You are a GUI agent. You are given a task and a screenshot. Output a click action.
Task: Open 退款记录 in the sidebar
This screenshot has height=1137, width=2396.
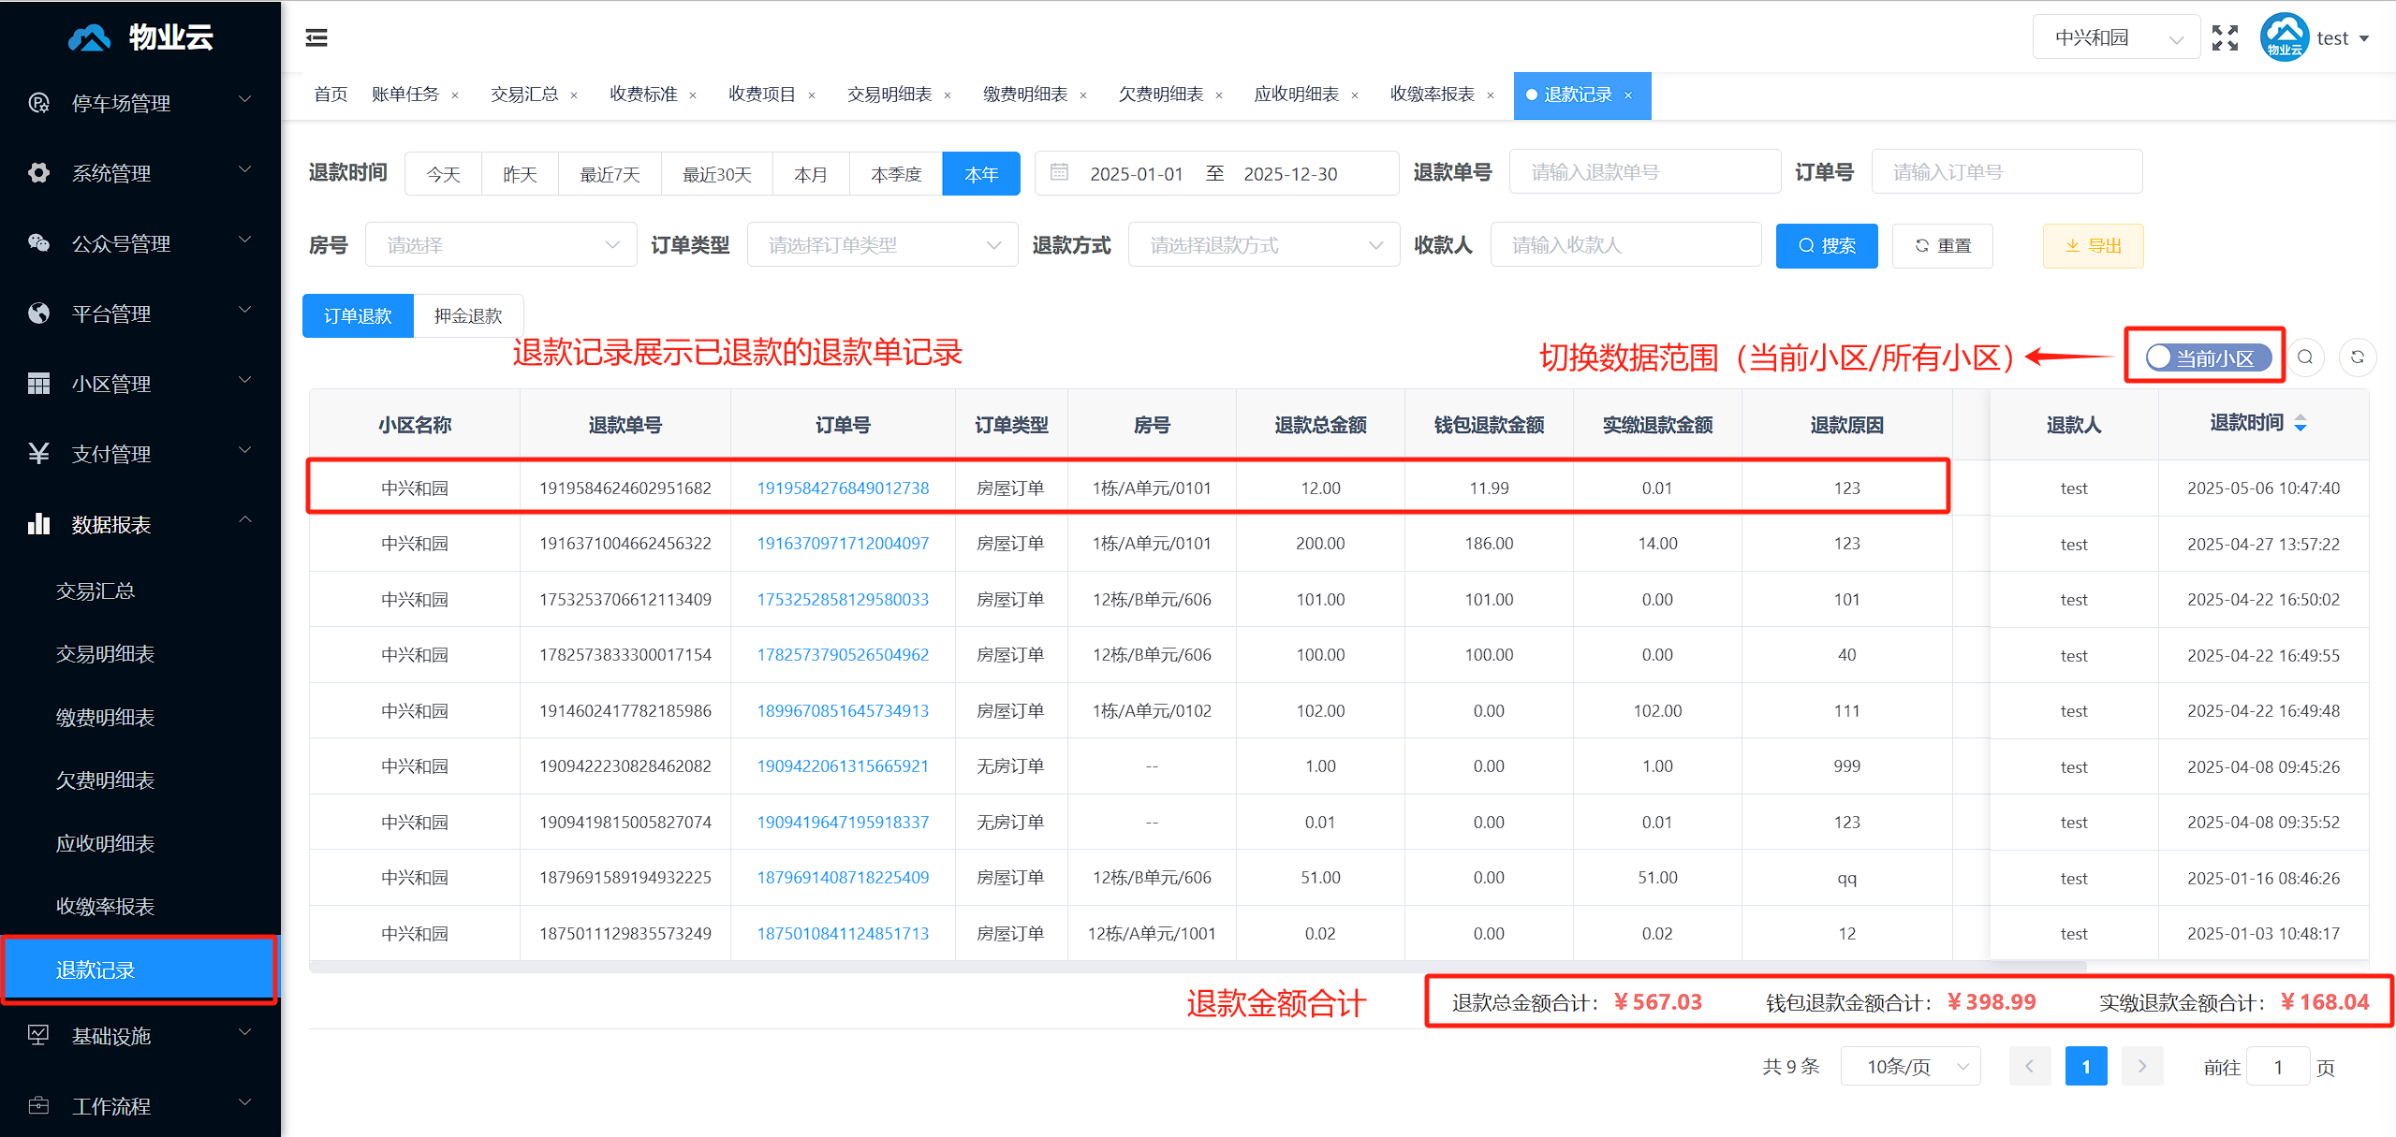pyautogui.click(x=140, y=969)
